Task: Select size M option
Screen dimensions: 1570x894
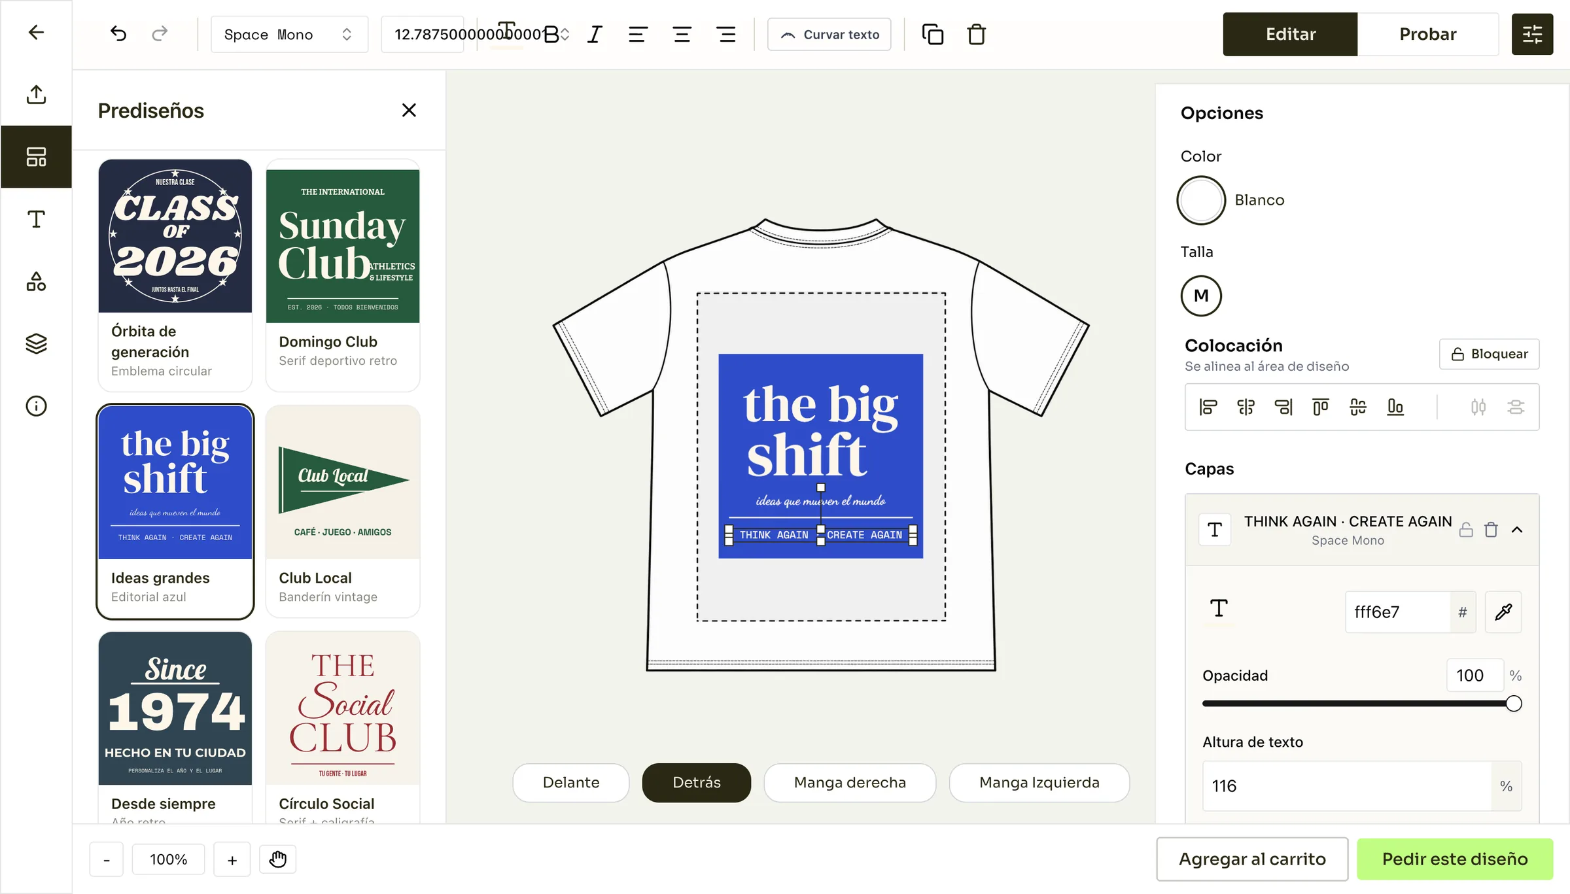Action: click(1201, 296)
